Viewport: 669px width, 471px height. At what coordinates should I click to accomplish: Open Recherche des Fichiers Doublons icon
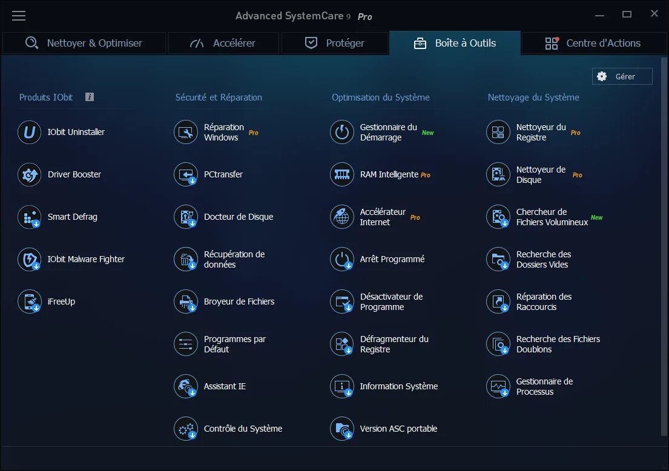pyautogui.click(x=498, y=344)
